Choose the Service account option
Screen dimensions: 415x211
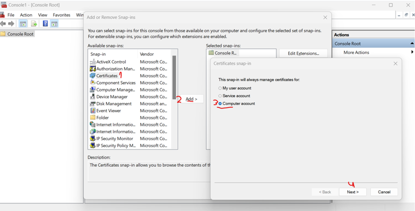click(x=220, y=96)
